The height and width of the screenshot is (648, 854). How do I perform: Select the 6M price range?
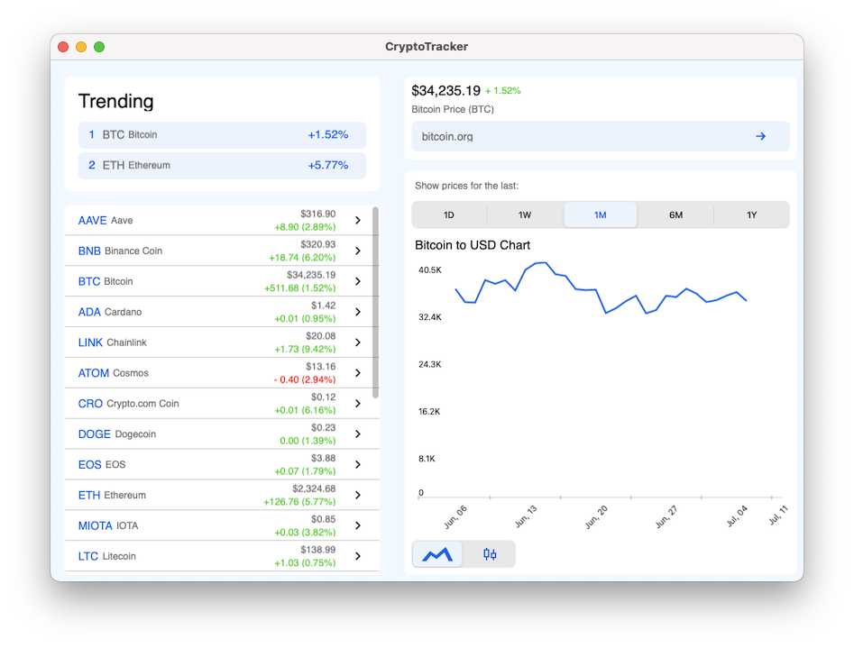pyautogui.click(x=675, y=214)
